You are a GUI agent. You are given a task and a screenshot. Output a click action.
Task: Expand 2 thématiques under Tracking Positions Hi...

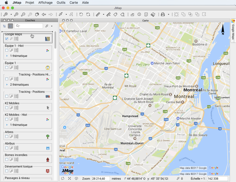7,84
